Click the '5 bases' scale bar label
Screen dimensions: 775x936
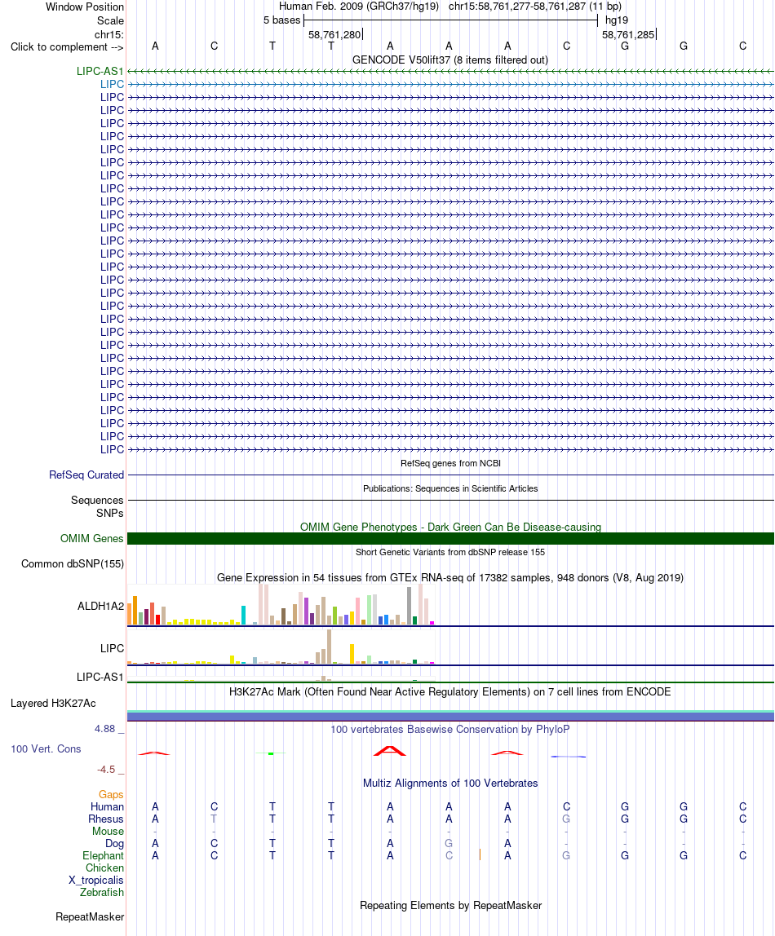[281, 20]
